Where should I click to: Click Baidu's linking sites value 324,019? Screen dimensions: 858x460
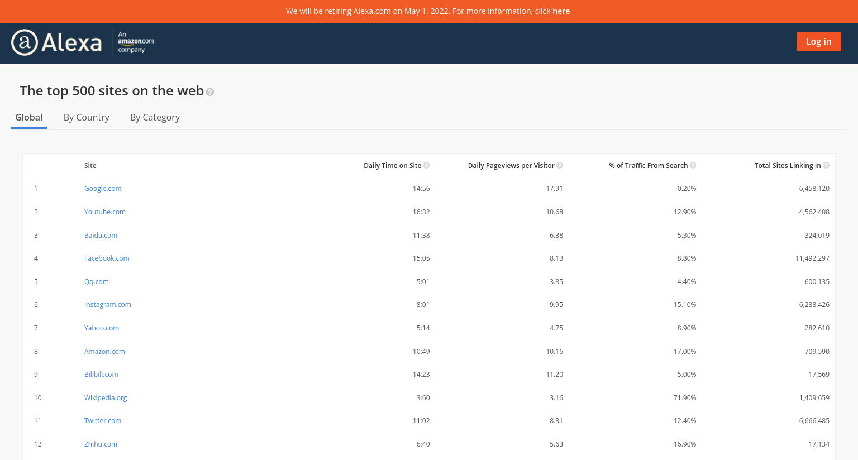817,236
